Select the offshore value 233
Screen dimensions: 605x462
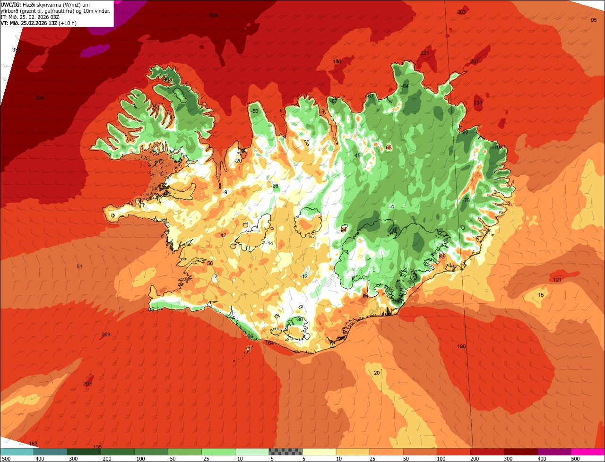(478, 103)
